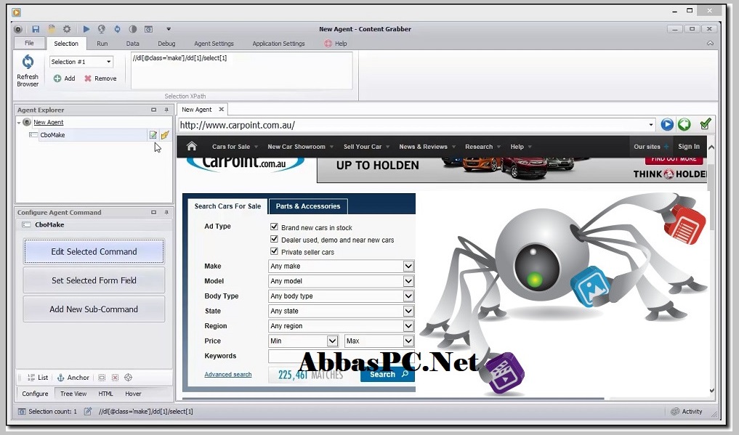
Task: Click the blue Search button on webpage
Action: coord(388,374)
